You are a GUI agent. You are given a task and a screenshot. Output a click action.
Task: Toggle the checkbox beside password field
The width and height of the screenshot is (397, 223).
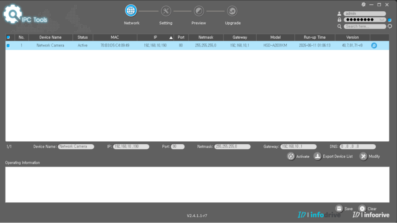390,20
